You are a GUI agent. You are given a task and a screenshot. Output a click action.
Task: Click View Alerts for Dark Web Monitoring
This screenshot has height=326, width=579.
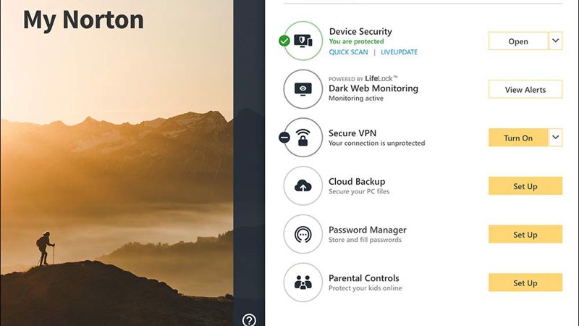coord(525,89)
